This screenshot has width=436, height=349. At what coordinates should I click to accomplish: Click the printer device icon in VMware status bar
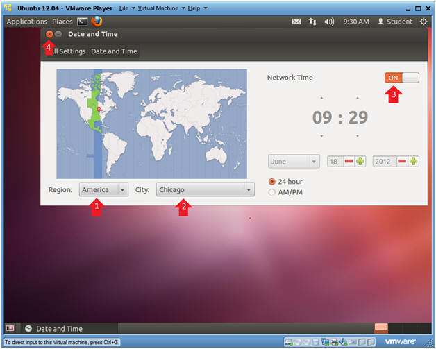(335, 342)
